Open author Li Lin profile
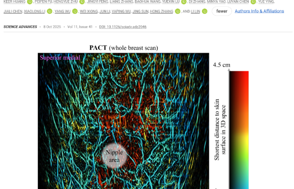Screen dimensions: 294x189 [195, 12]
